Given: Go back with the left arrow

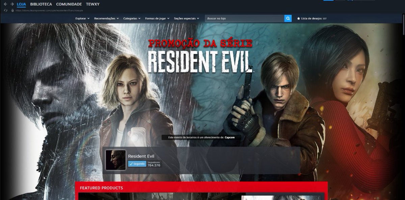Looking at the screenshot, I should tap(5, 4).
